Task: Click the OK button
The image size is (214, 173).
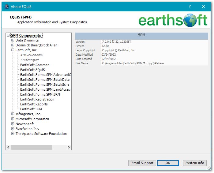Action: point(168,163)
